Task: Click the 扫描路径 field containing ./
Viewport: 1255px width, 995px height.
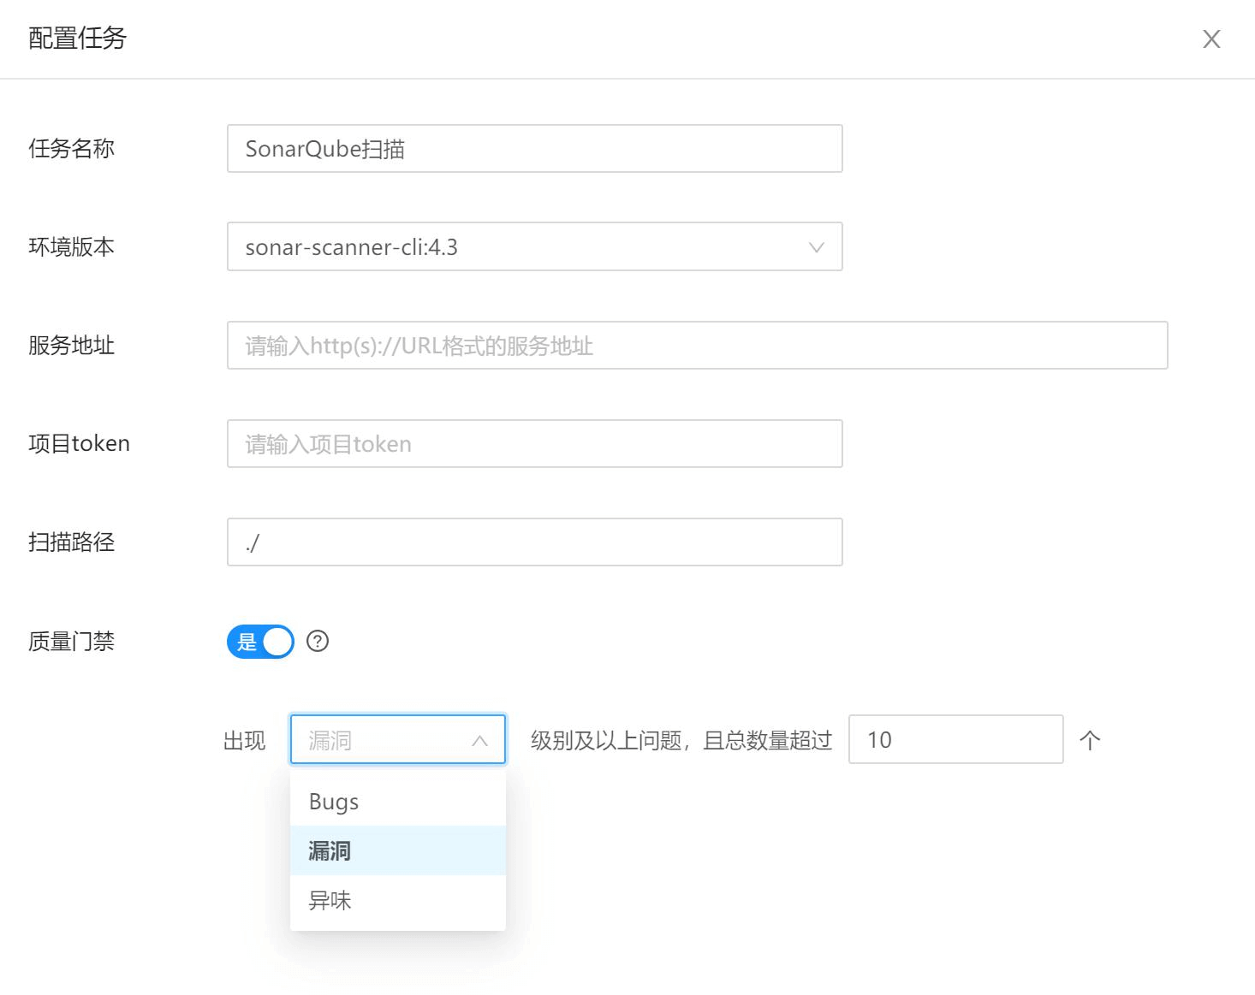Action: (x=534, y=542)
